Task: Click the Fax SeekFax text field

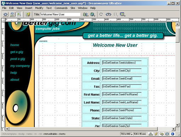Action: pos(122,86)
